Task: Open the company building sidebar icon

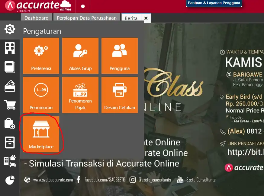Action: coord(10,48)
